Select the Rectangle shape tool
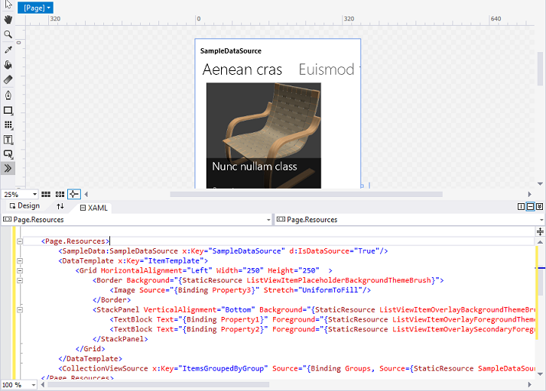This screenshot has height=391, width=546. pos(8,110)
